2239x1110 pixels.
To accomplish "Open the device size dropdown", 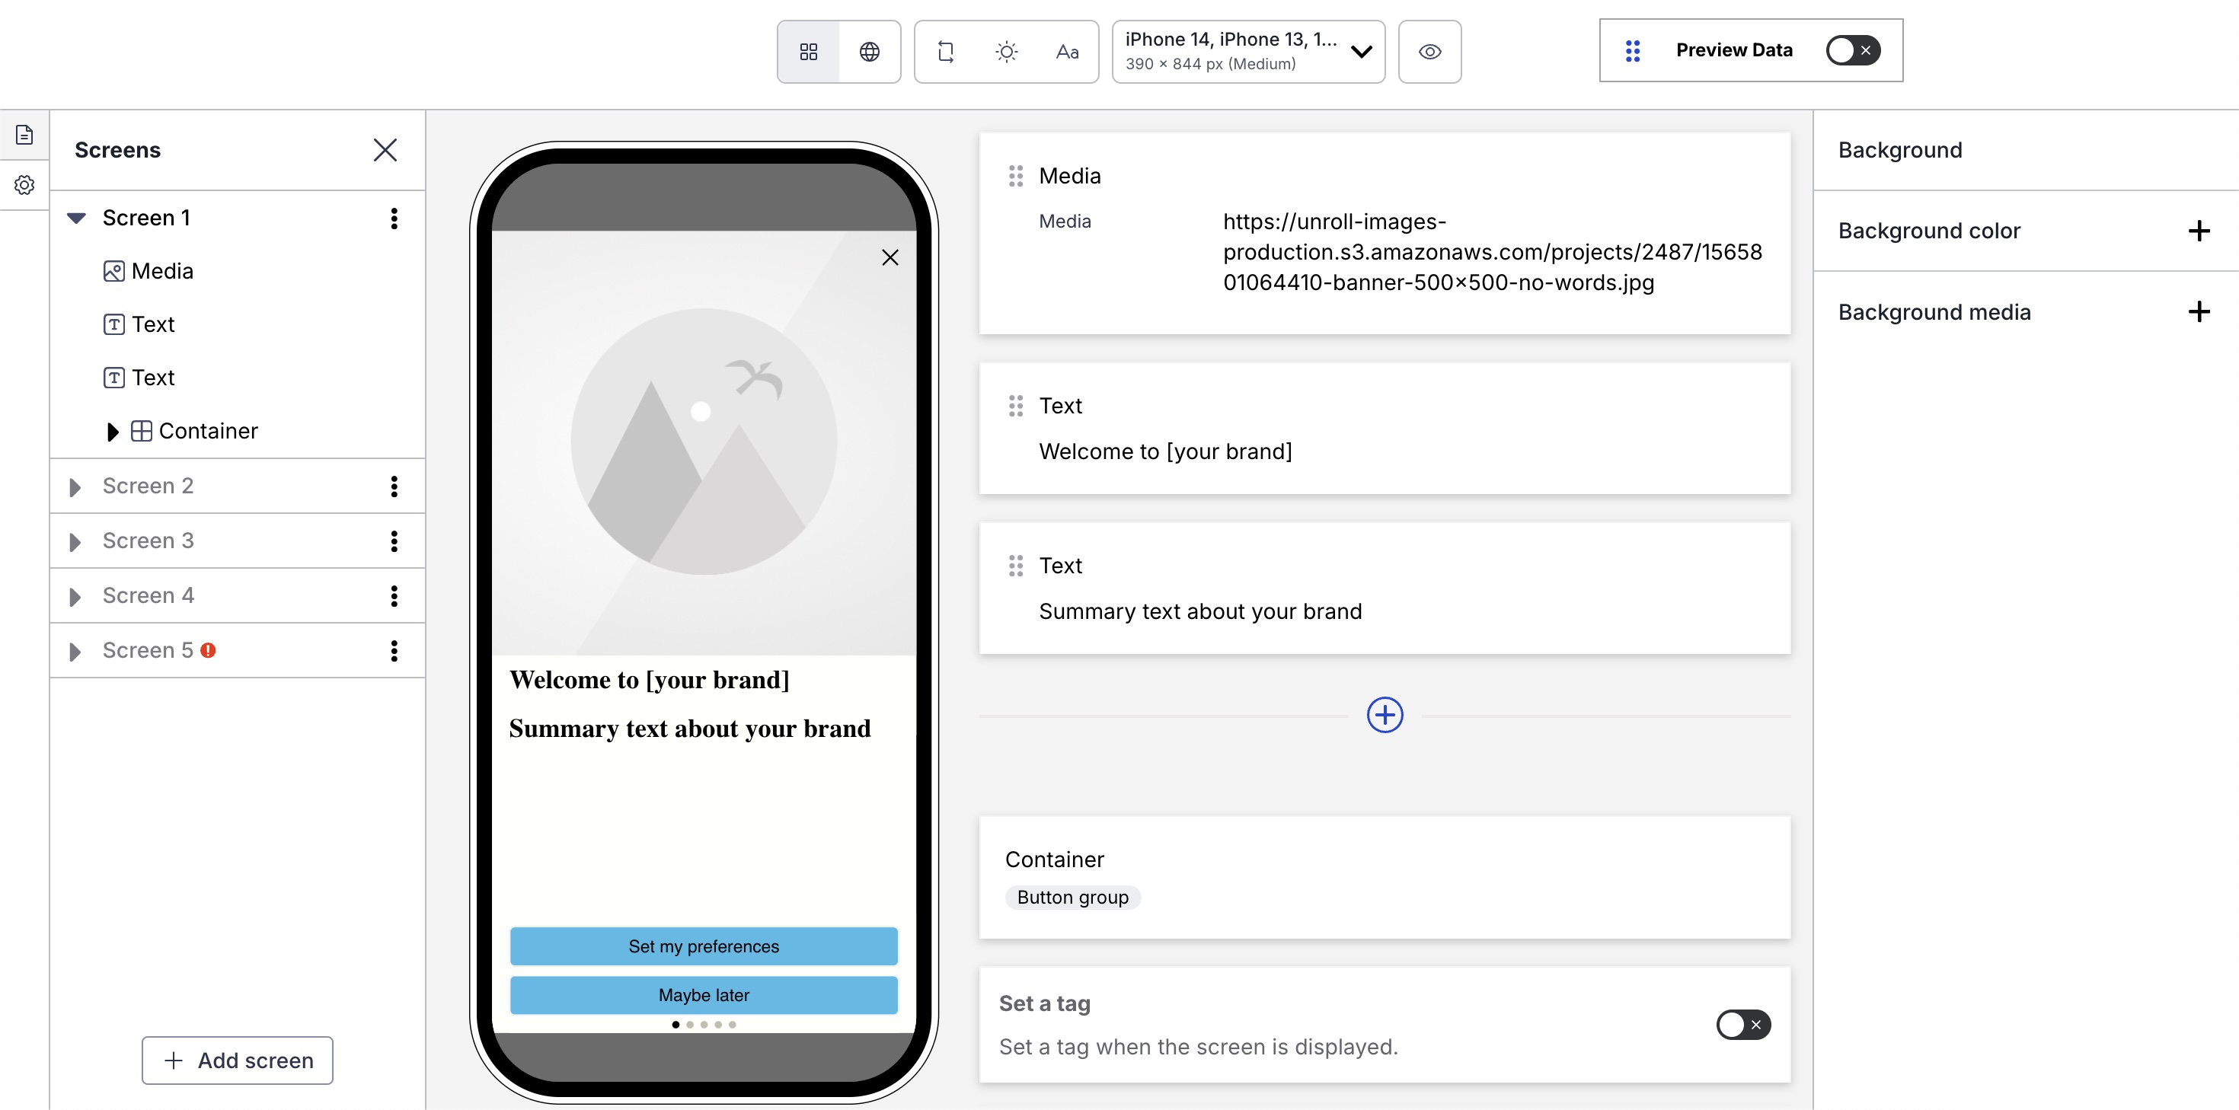I will click(x=1248, y=53).
